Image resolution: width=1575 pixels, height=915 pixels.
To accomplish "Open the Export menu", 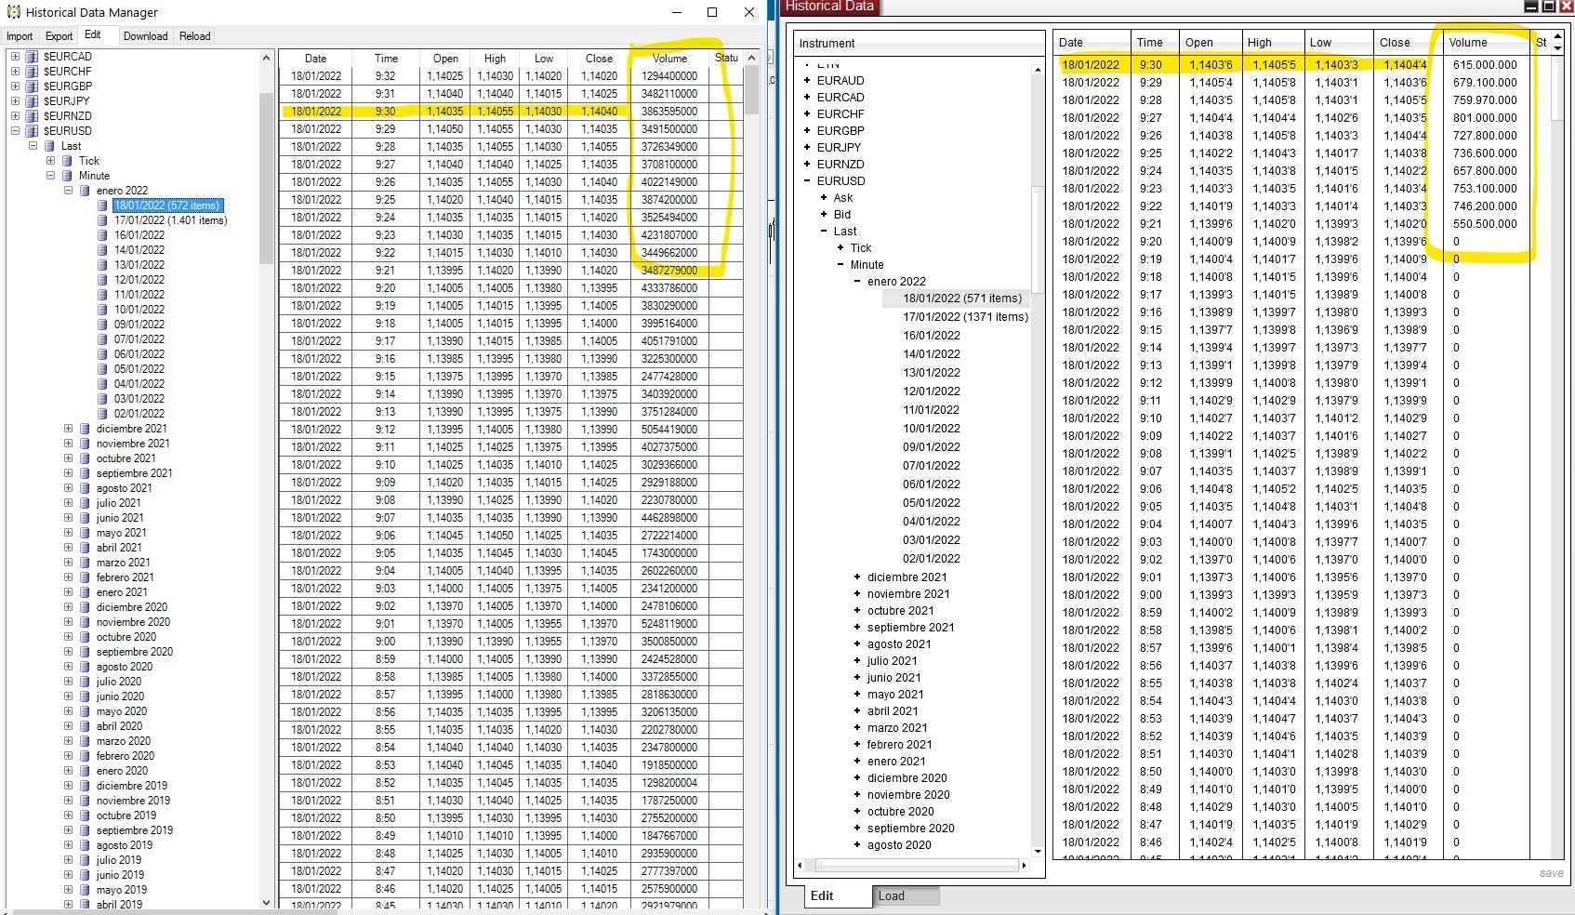I will (59, 36).
